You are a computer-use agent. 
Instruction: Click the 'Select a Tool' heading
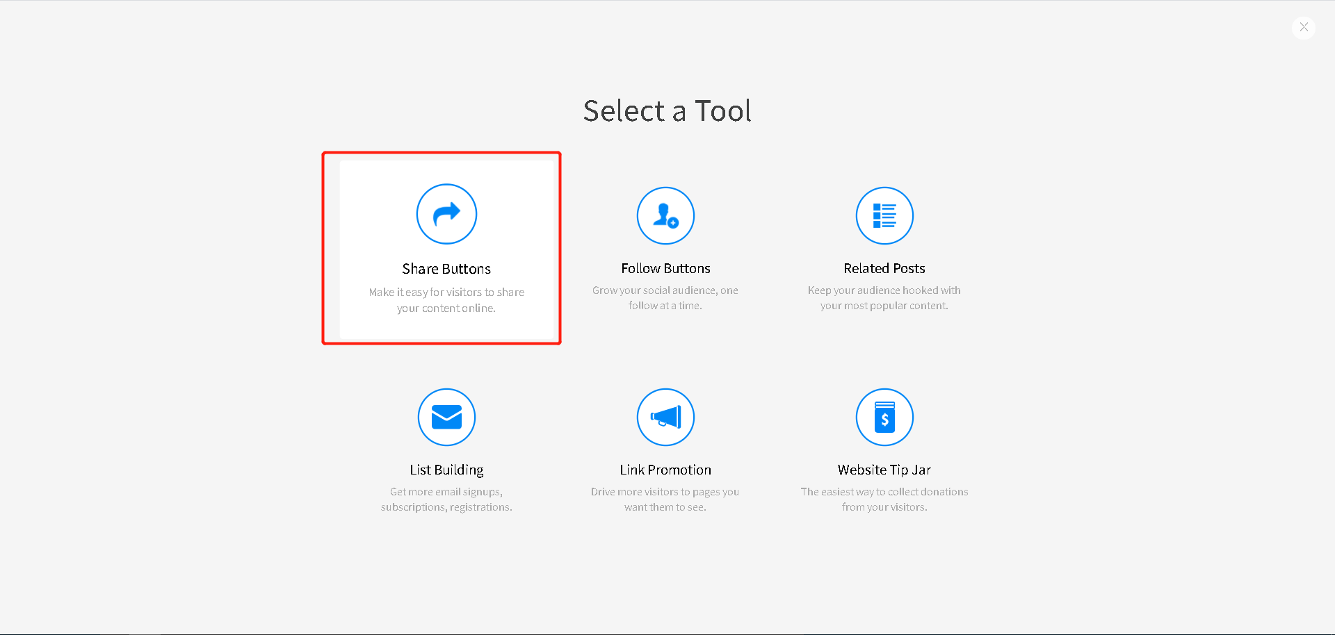[x=667, y=111]
